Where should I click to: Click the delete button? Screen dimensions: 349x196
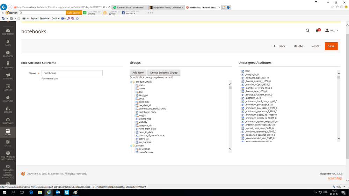click(298, 46)
